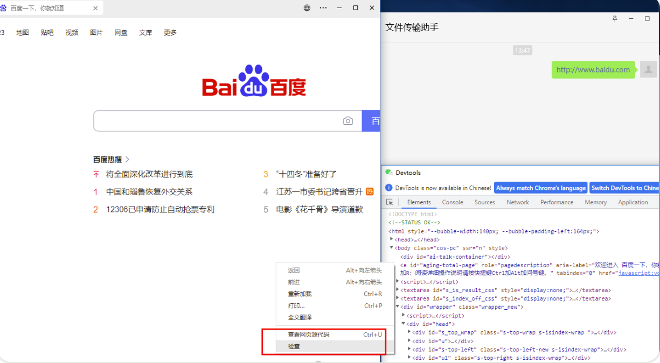Viewport: 660px width, 363px height.
Task: Expand the s-top-left div node
Action: pyautogui.click(x=409, y=349)
